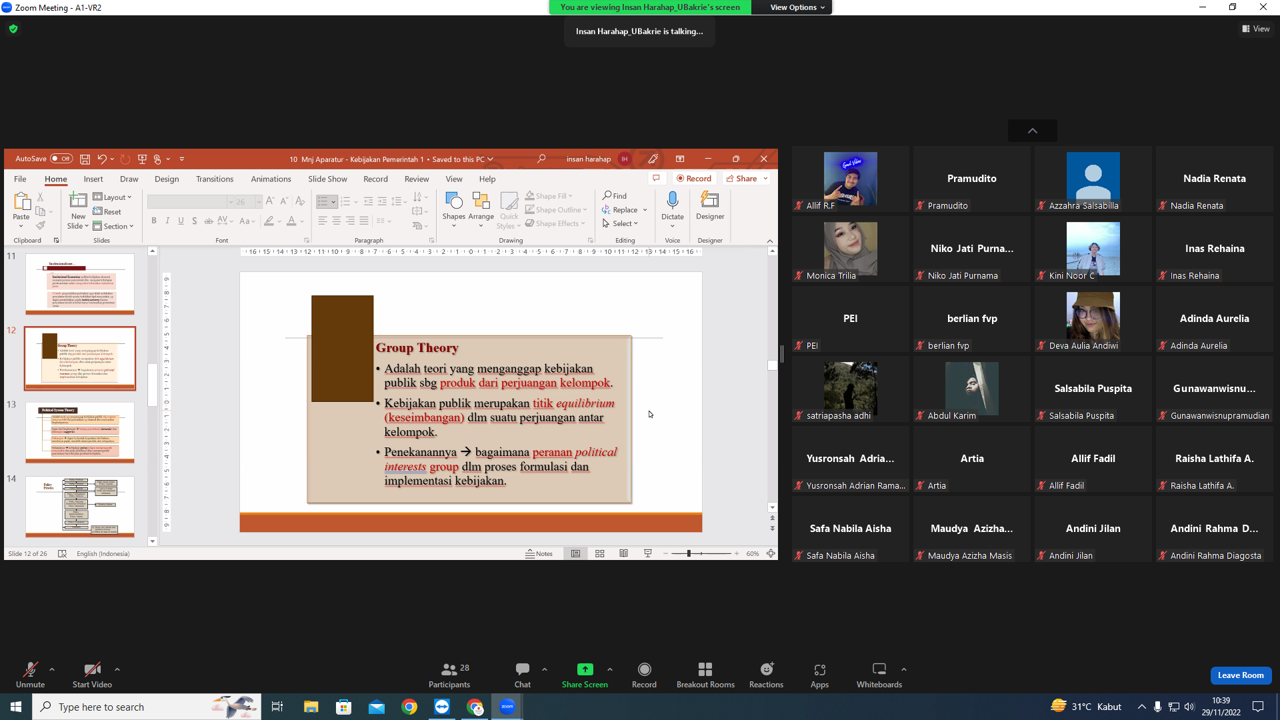Viewport: 1280px width, 720px height.
Task: Click the View button in Zoom top-right
Action: (1256, 29)
